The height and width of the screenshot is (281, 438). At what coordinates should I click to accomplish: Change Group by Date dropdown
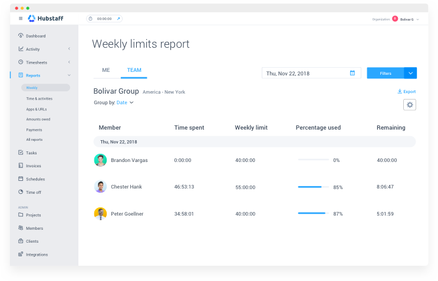(x=125, y=103)
